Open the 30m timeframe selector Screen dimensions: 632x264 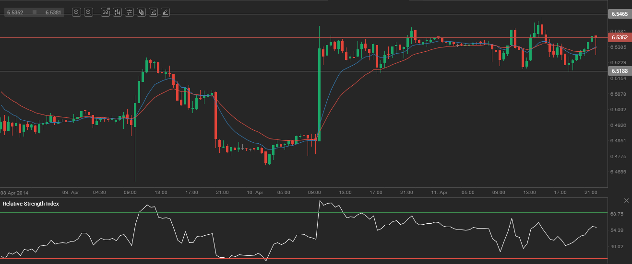coord(106,12)
